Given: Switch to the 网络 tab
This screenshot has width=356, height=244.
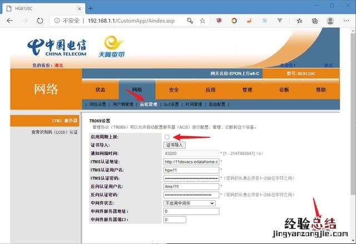Looking at the screenshot, I should [137, 90].
